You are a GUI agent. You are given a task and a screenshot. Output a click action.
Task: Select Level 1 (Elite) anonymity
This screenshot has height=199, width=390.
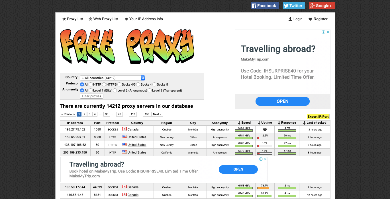[91, 90]
